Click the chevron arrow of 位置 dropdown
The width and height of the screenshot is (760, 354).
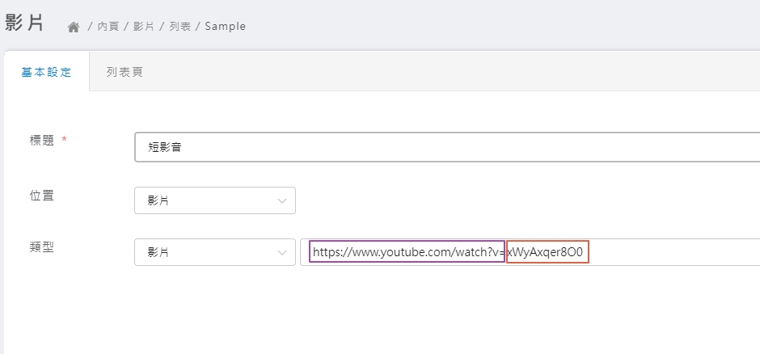point(282,200)
